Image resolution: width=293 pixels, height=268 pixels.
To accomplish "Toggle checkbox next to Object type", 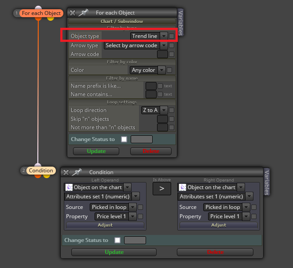I will point(172,36).
